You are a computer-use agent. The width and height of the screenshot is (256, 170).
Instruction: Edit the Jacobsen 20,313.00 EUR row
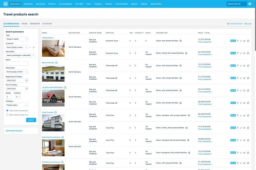point(241,90)
